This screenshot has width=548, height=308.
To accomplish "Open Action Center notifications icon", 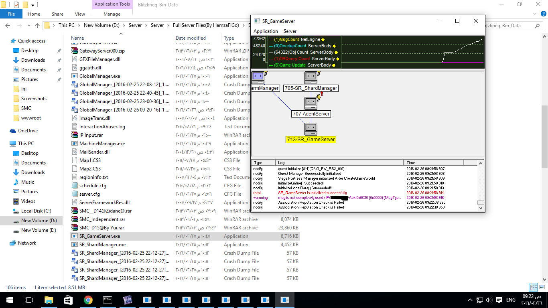I will [499, 300].
